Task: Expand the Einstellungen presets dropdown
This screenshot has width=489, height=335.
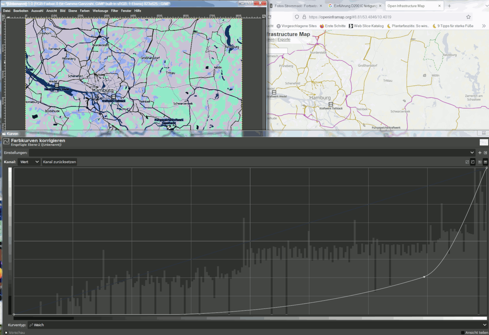Action: click(x=472, y=153)
